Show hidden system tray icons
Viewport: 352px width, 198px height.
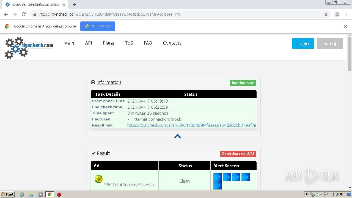(307, 194)
